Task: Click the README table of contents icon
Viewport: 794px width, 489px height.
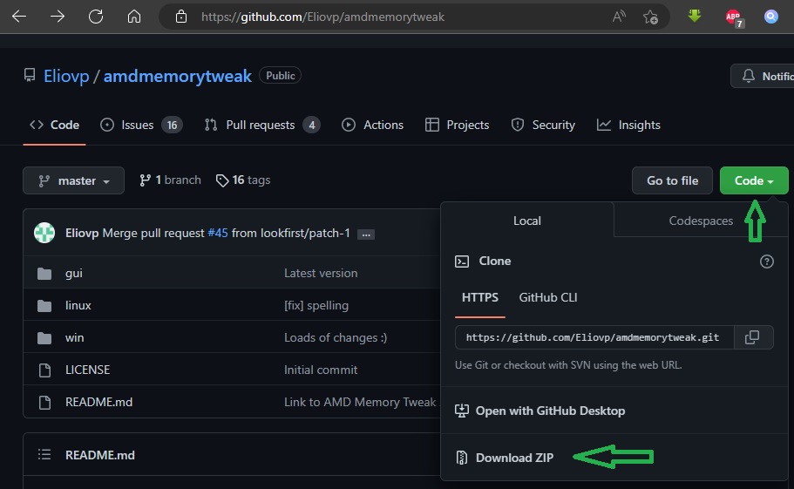Action: click(x=44, y=455)
